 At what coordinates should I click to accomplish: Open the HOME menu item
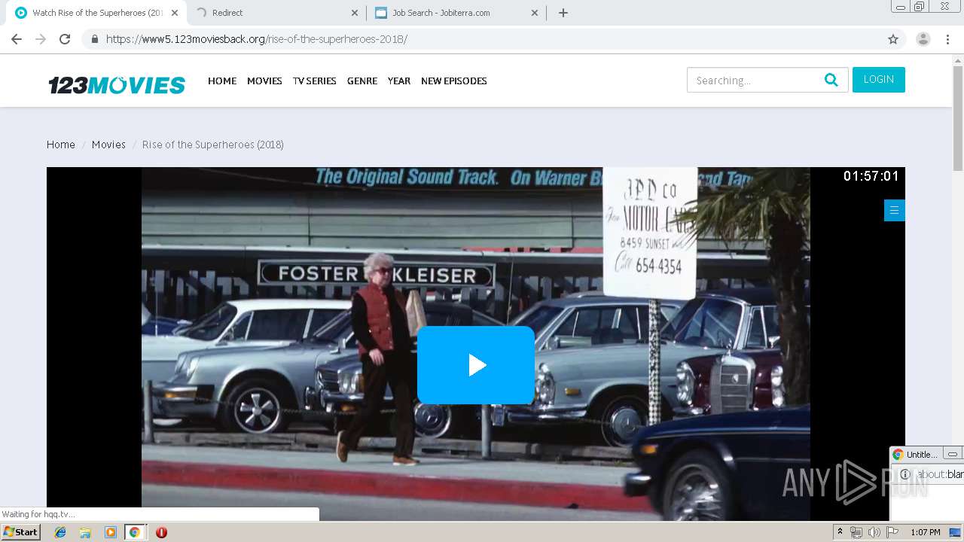[222, 81]
